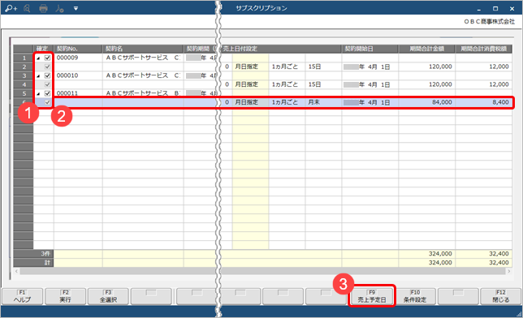The height and width of the screenshot is (318, 523).
Task: Click the 15日 cell in row 2
Action: (x=323, y=67)
